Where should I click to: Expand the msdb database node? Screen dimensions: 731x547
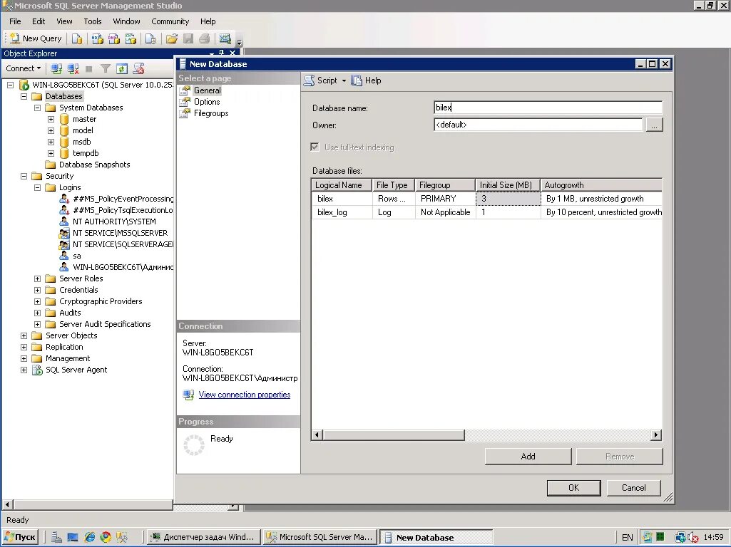pyautogui.click(x=51, y=142)
